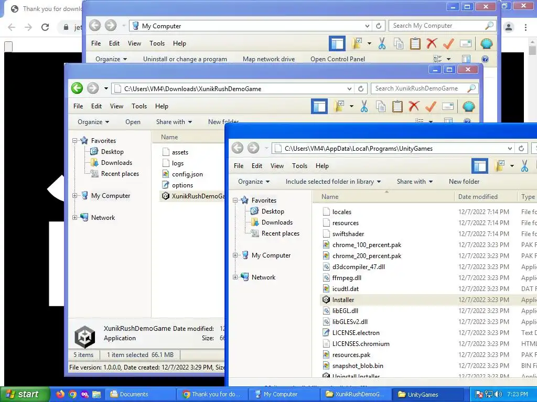Open Tools menu in UnityGames window
537x402 pixels.
299,166
